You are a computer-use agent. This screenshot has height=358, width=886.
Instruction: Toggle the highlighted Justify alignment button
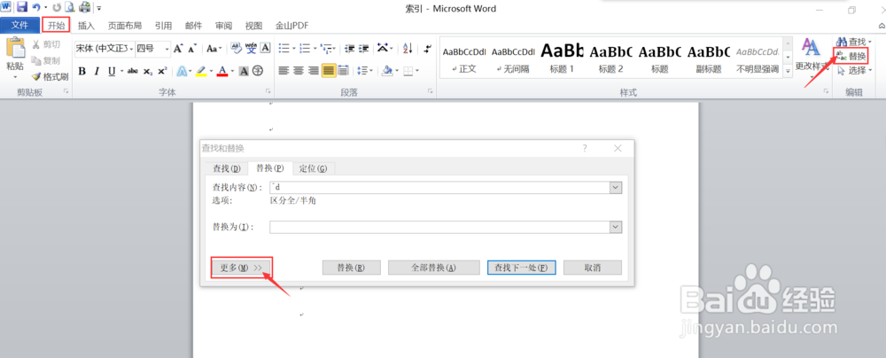(329, 71)
